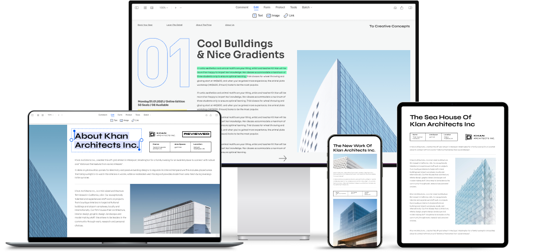The width and height of the screenshot is (533, 252).
Task: Click selected 'About Khan Architects Inc.' text box
Action: coord(106,140)
